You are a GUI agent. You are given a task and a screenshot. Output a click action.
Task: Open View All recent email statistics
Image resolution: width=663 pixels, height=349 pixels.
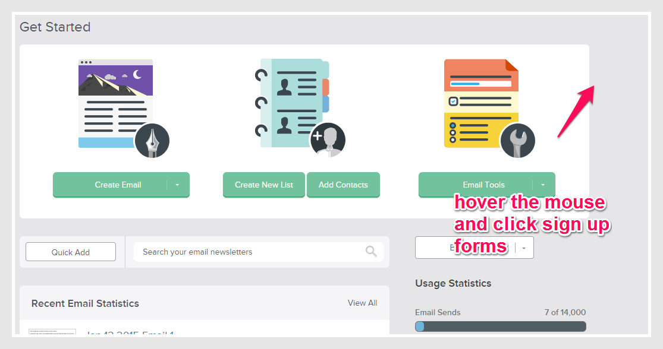362,303
